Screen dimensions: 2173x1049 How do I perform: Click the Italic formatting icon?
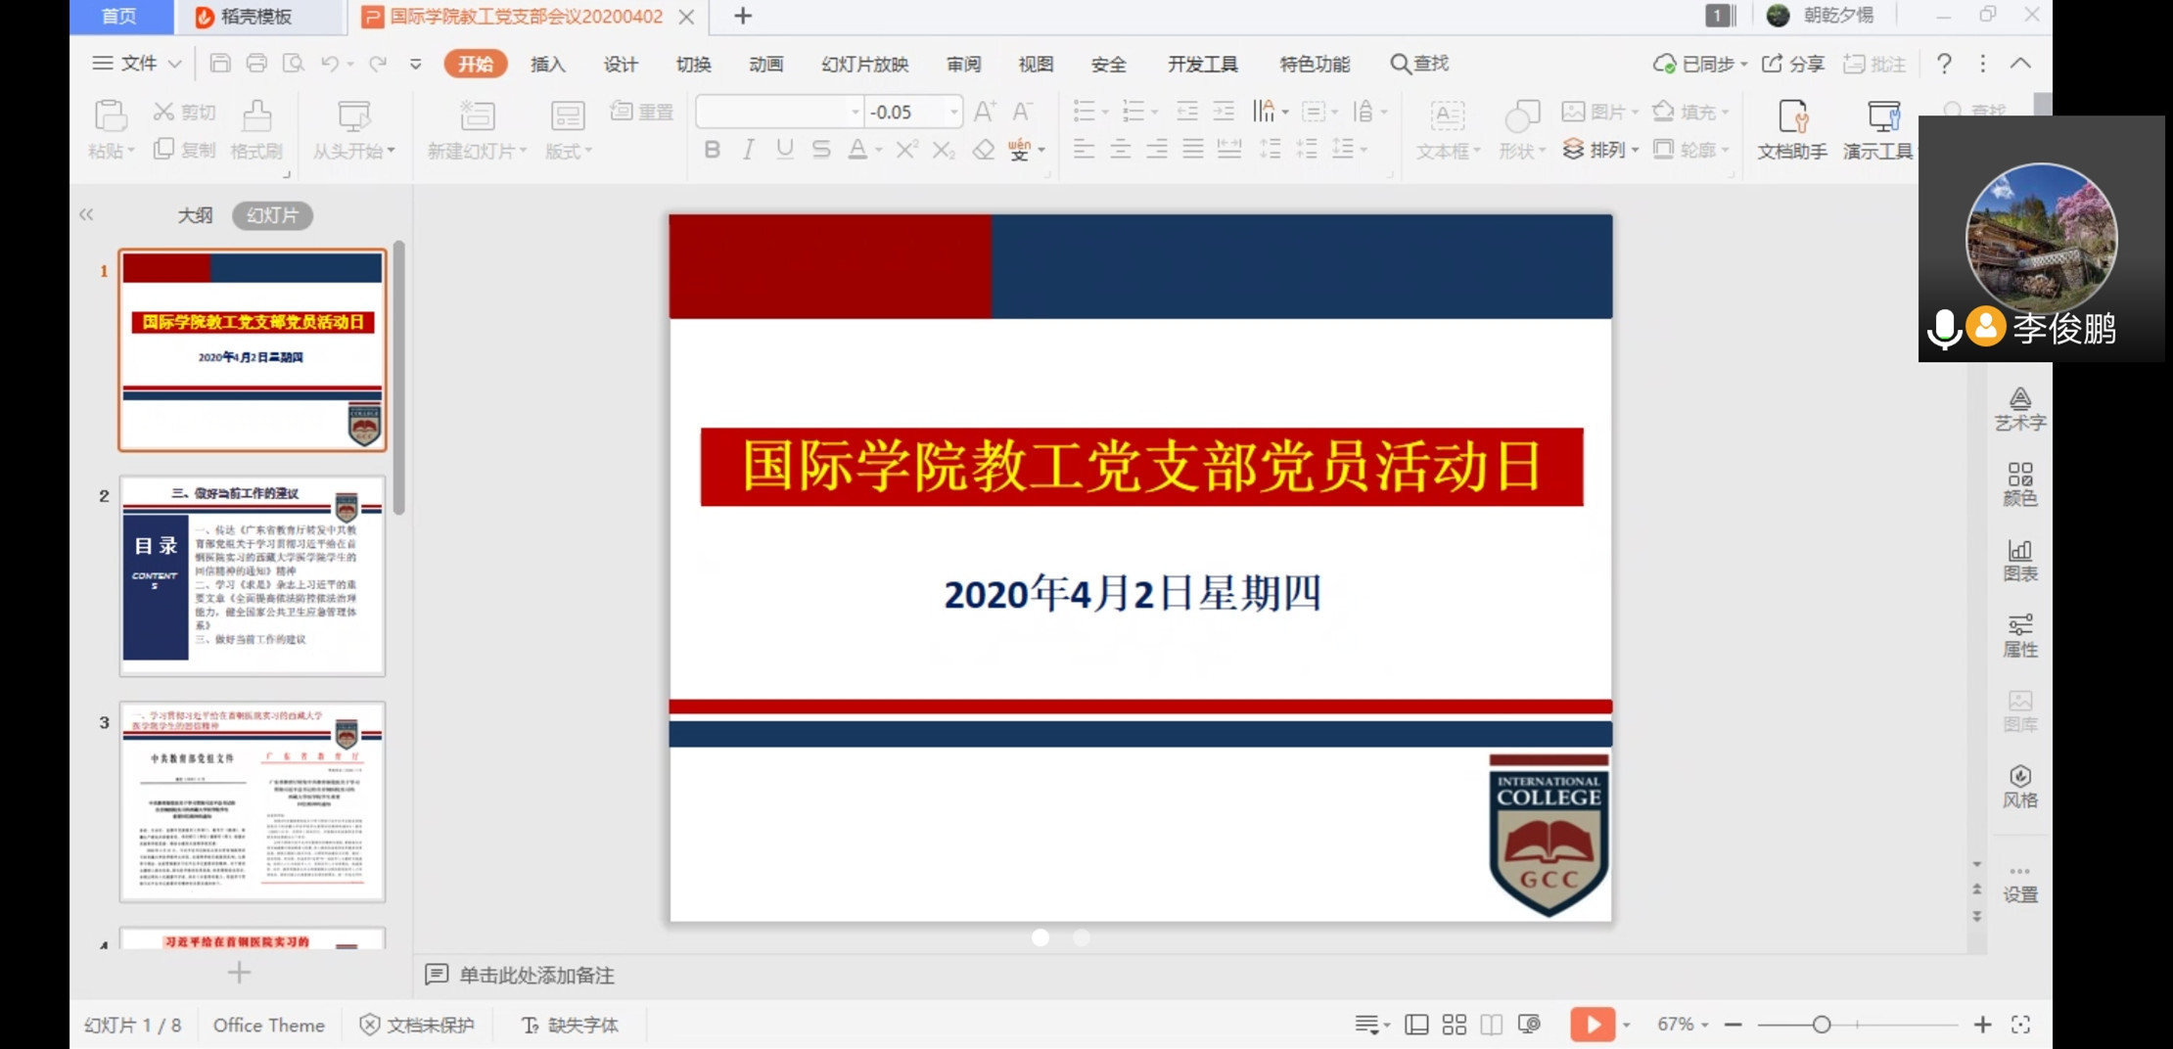[x=748, y=150]
